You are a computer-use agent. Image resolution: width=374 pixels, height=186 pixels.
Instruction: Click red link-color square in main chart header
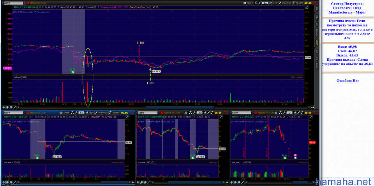(28, 4)
